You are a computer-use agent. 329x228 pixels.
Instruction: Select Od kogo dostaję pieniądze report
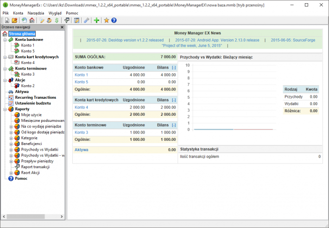43,133
